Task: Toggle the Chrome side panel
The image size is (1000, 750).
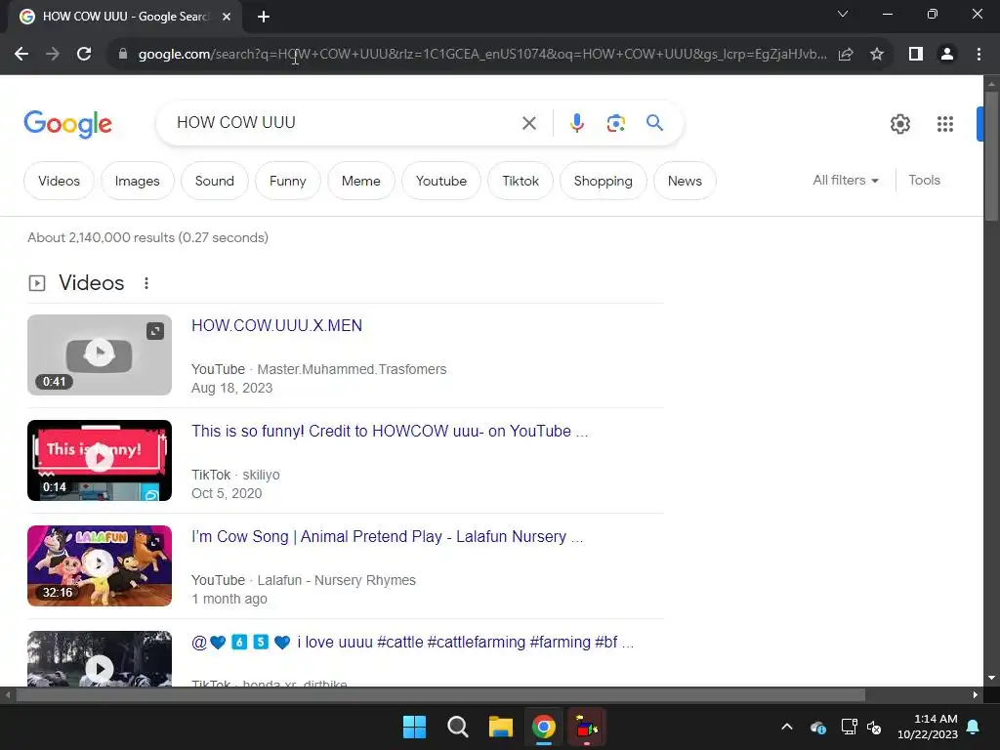Action: tap(916, 55)
